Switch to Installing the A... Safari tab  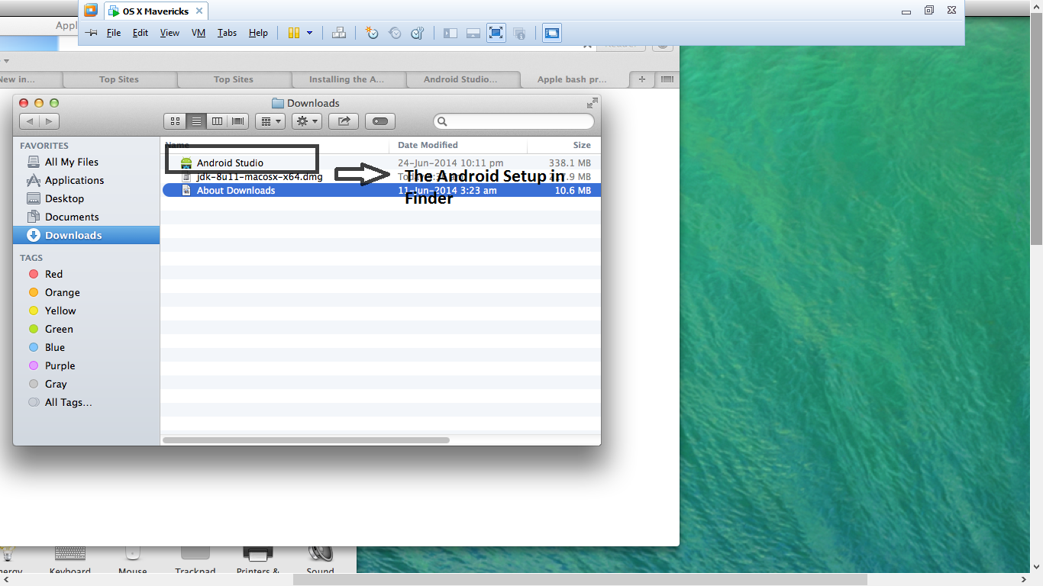pos(347,79)
